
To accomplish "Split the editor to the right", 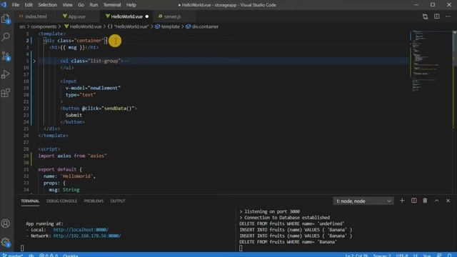I will tap(436, 16).
